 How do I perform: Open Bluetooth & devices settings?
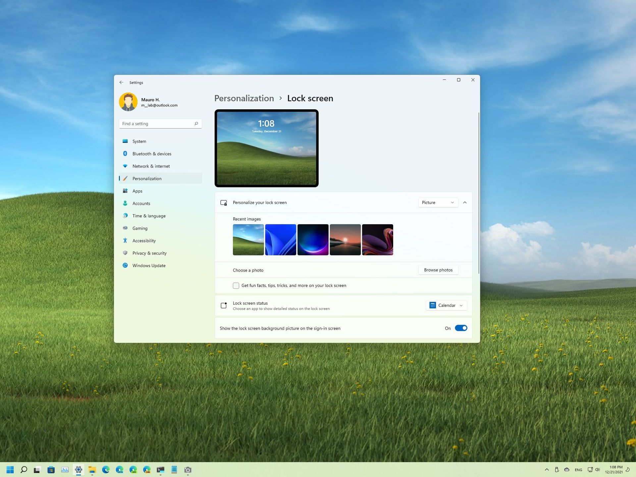point(152,154)
